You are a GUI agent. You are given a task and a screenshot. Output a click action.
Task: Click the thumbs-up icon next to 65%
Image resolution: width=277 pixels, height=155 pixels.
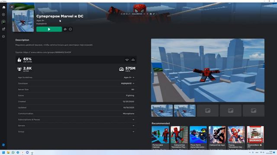(x=19, y=60)
